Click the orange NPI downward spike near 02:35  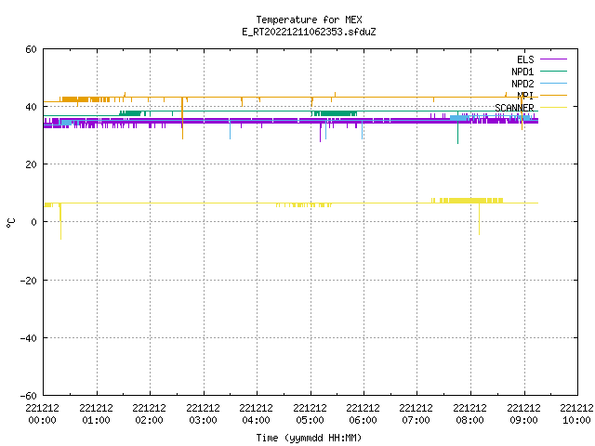click(182, 118)
